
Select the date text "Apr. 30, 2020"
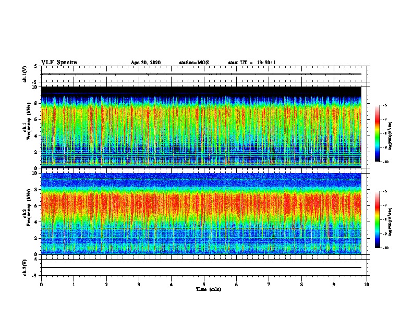tap(145, 63)
